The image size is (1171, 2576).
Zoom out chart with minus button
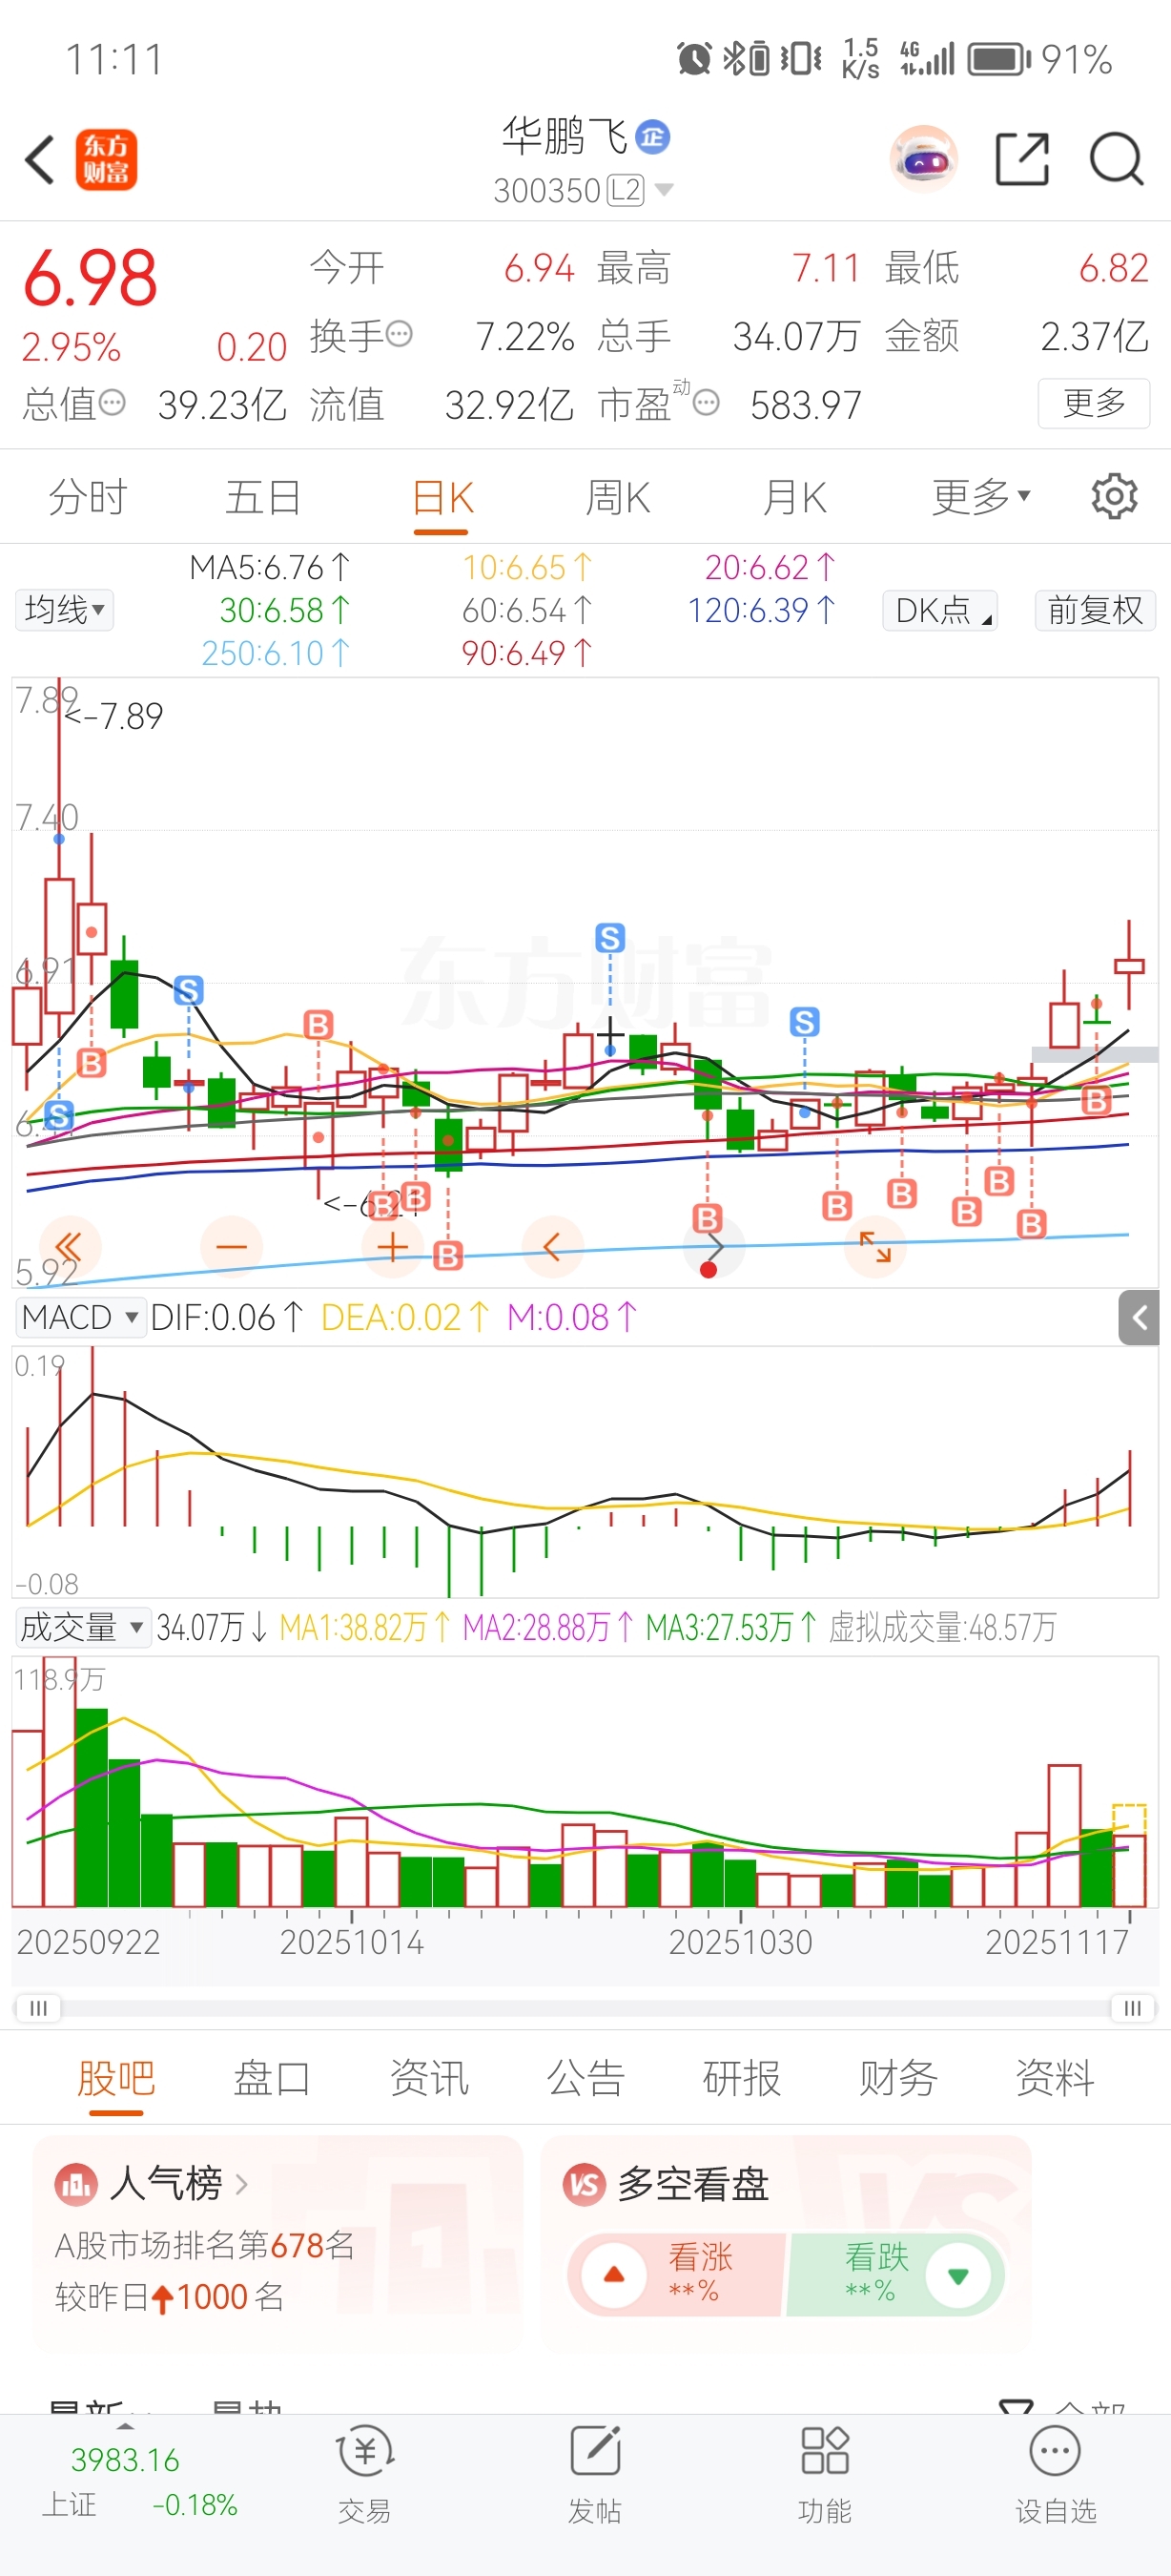[232, 1247]
